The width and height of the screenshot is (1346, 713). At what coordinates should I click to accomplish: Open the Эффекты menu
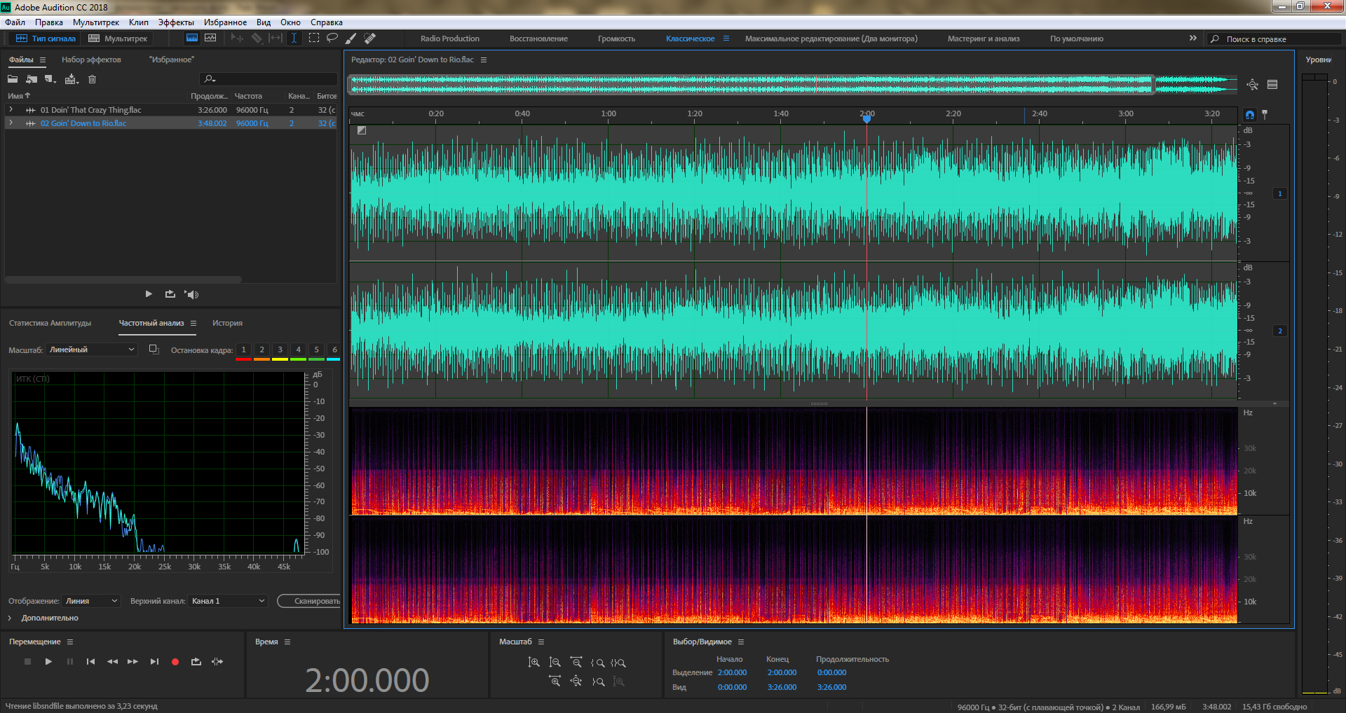pos(176,22)
